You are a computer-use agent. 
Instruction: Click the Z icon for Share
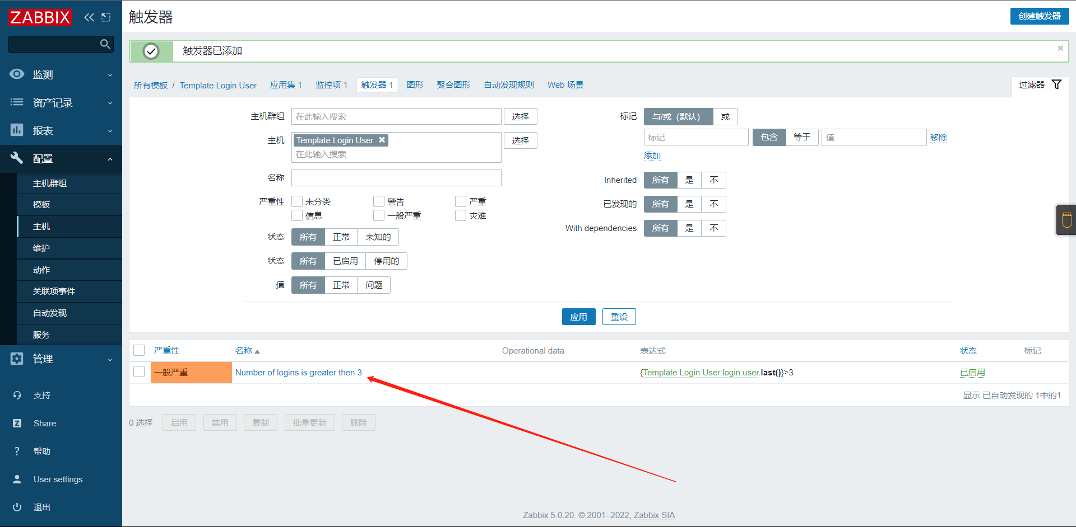pos(17,424)
